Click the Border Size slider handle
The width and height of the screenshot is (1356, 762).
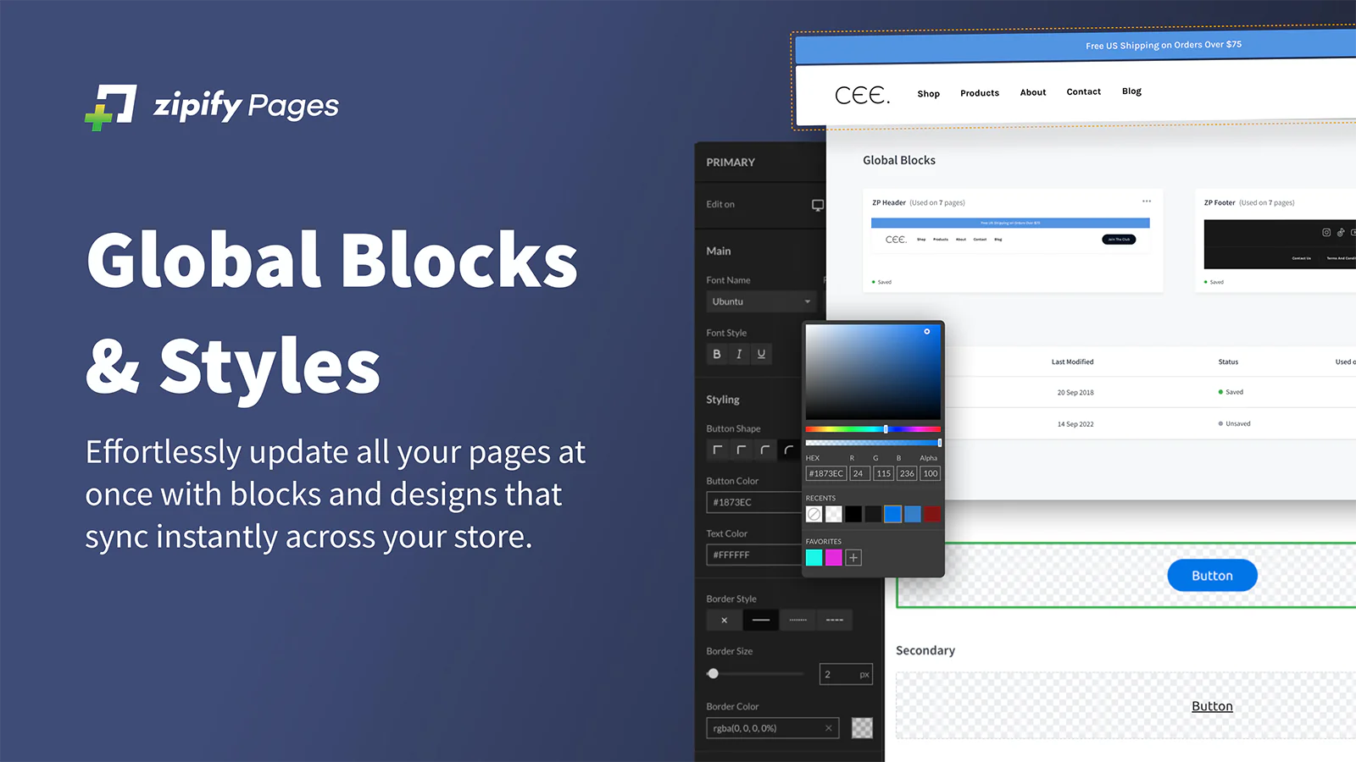[714, 674]
